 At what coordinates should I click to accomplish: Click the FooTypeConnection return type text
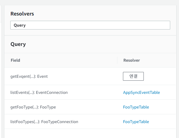point(60,122)
